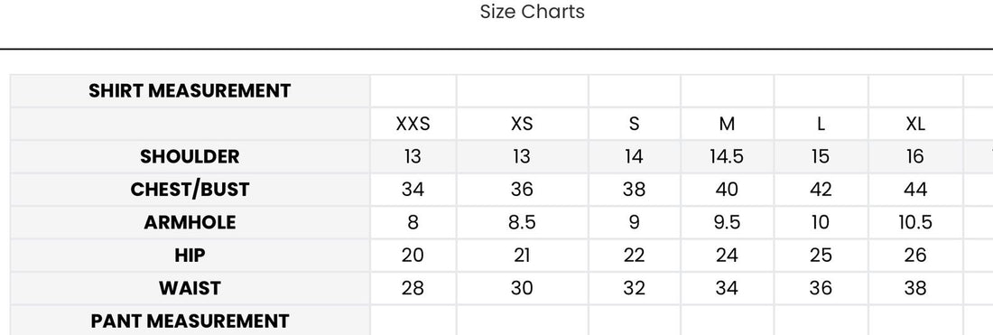Screen dimensions: 993x335
Task: Click the CHEST/BUST row label
Action: 190,190
